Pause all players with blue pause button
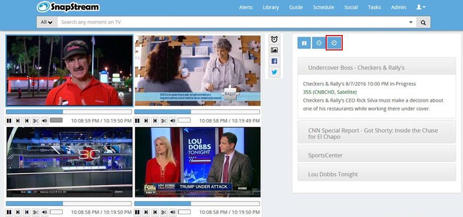This screenshot has height=217, width=463. 304,43
